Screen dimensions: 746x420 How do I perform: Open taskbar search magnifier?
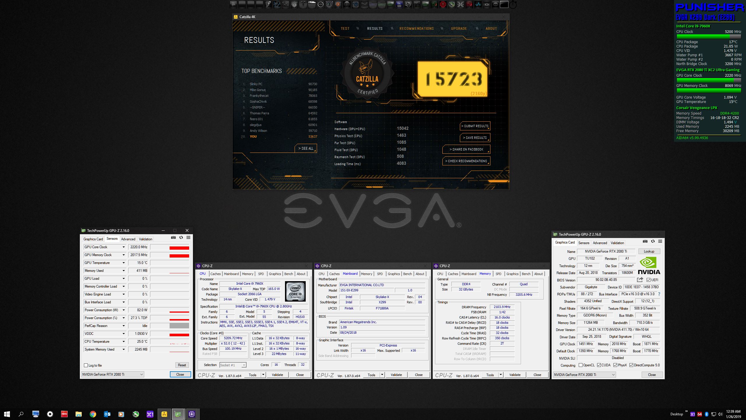21,414
